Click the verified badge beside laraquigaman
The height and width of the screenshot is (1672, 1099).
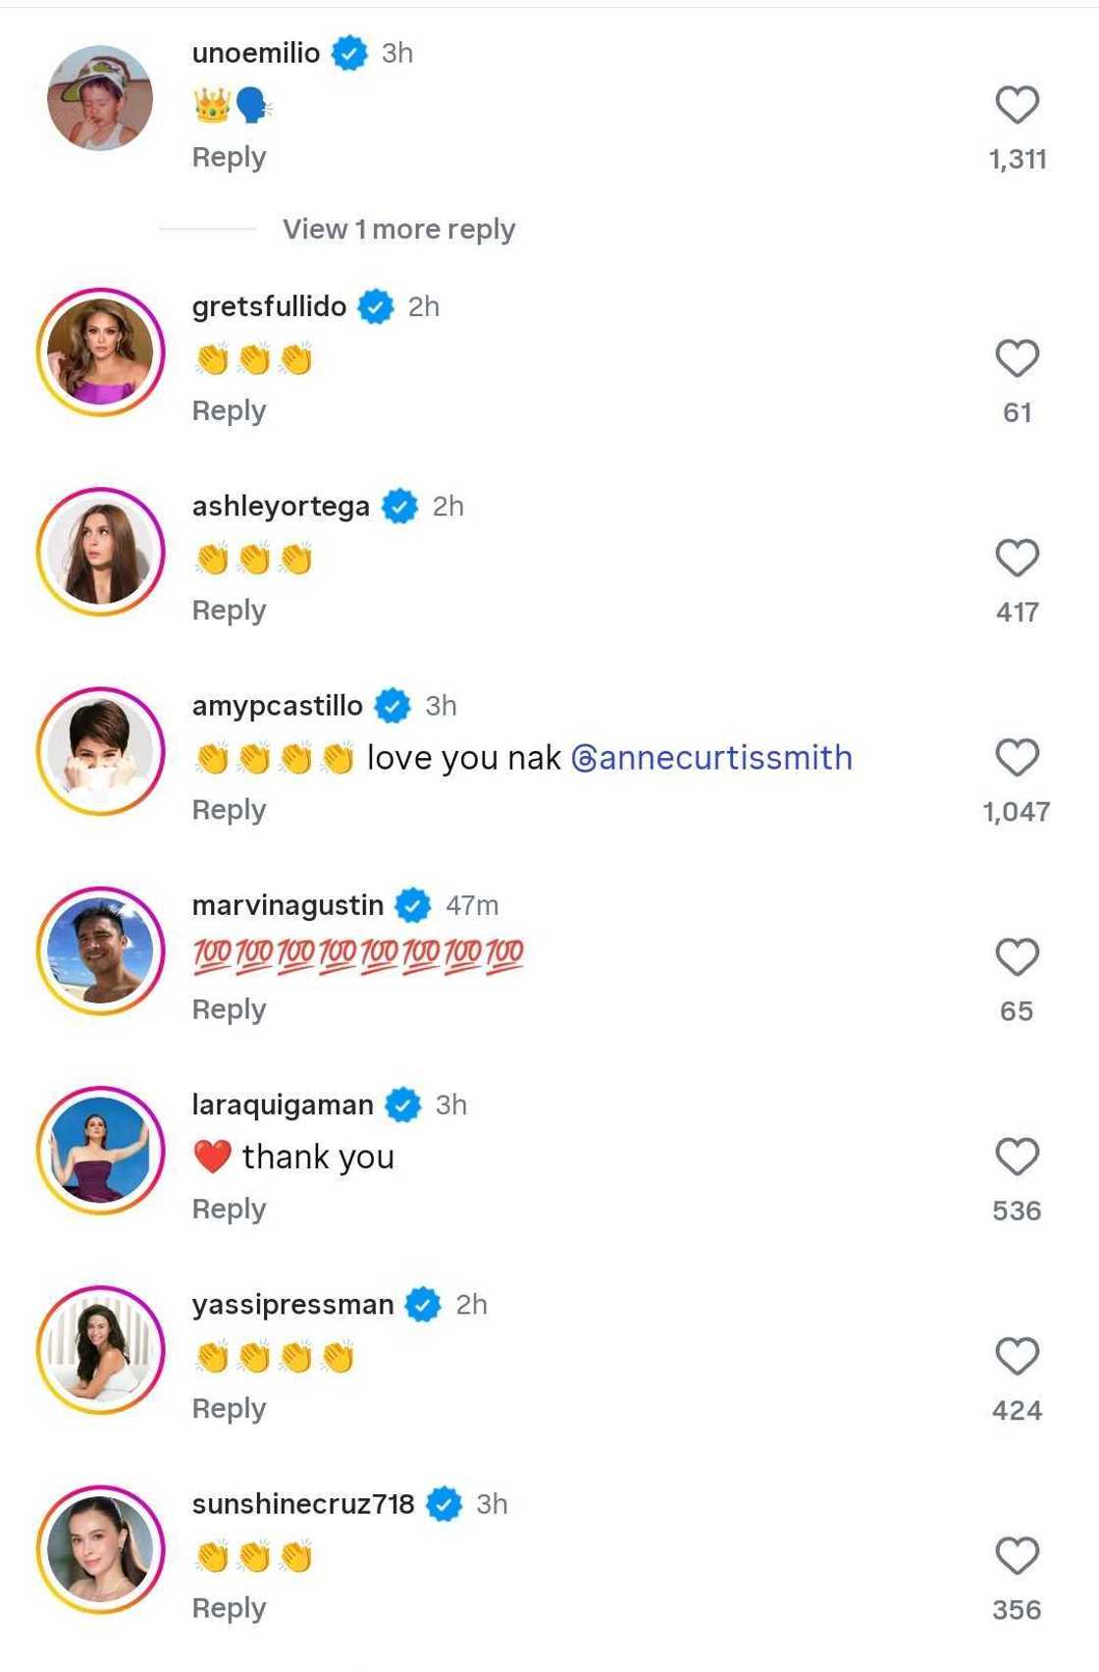click(x=402, y=1105)
